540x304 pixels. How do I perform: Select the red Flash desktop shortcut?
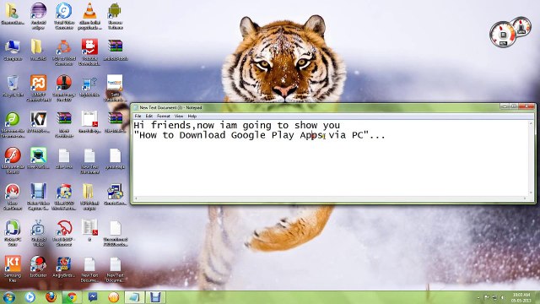[13, 160]
